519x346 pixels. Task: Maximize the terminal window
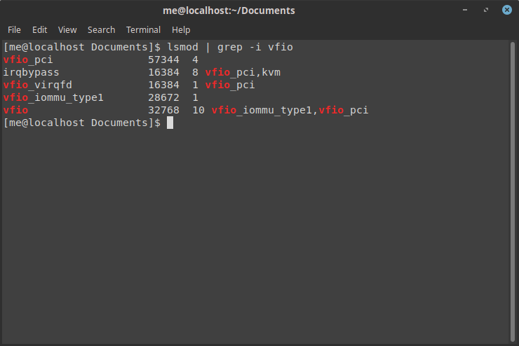pyautogui.click(x=485, y=11)
